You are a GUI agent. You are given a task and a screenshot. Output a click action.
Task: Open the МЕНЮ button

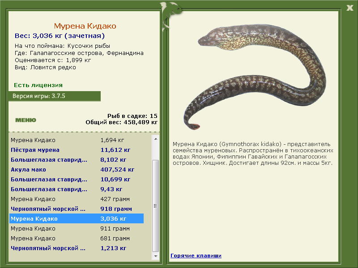click(x=26, y=120)
